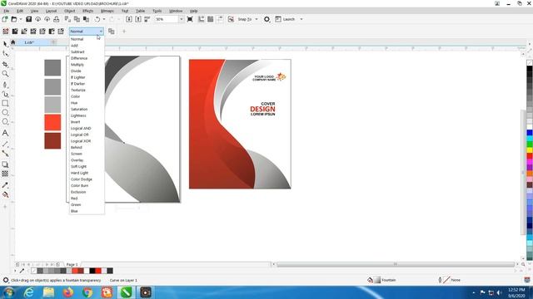The width and height of the screenshot is (533, 299).
Task: Pick yellow swatch in the right color palette
Action: (530, 149)
